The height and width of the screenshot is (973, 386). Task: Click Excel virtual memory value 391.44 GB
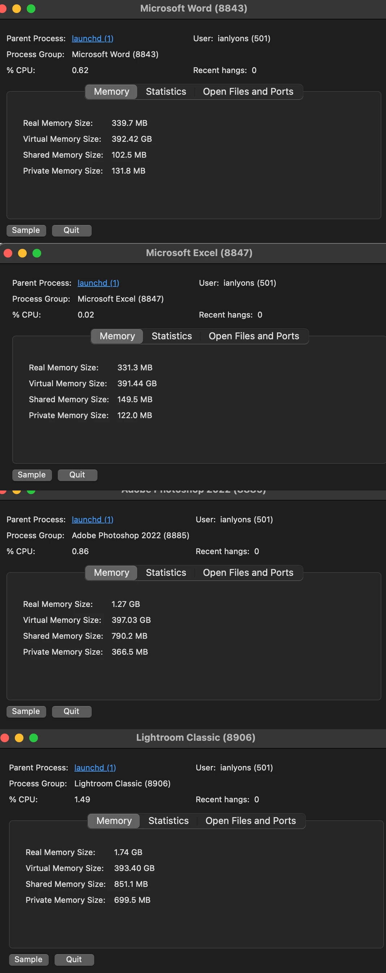(x=137, y=383)
